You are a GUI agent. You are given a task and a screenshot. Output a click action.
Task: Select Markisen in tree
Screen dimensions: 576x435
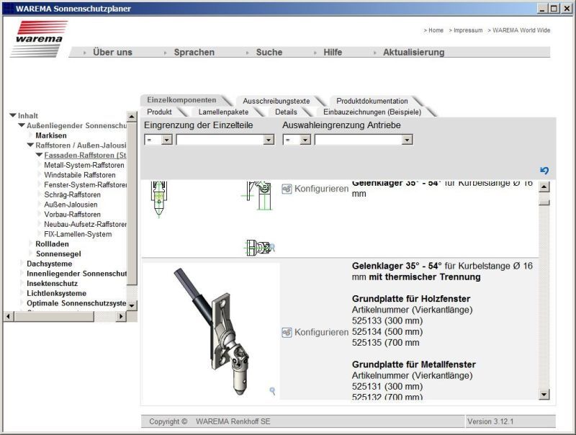click(x=51, y=135)
